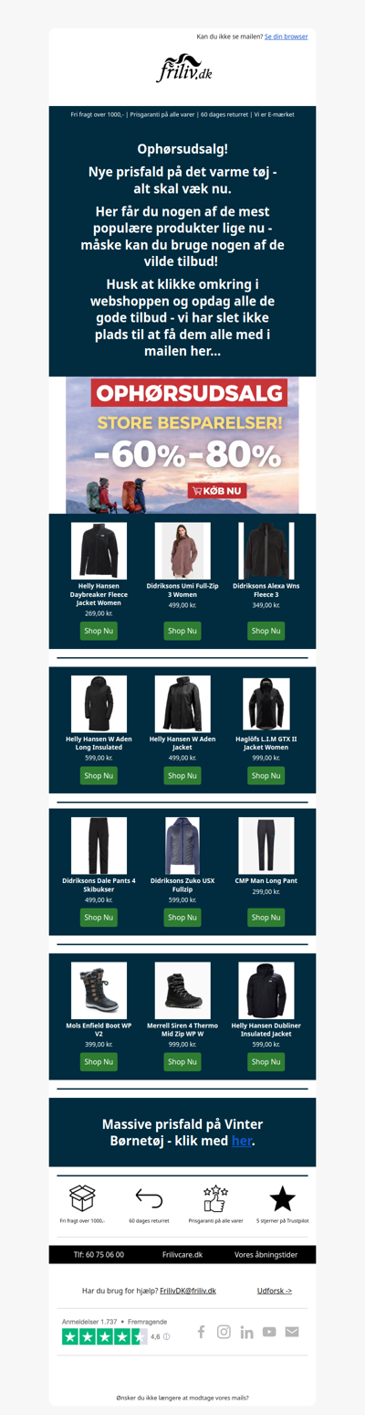The height and width of the screenshot is (1415, 365).
Task: Open the Instagram icon link
Action: pyautogui.click(x=224, y=1332)
